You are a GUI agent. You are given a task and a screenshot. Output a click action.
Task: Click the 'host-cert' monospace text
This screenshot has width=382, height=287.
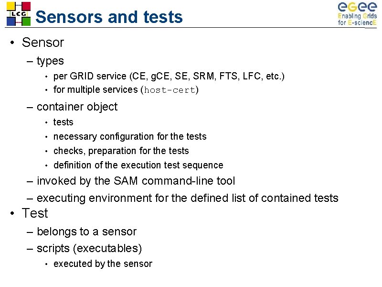(x=170, y=90)
